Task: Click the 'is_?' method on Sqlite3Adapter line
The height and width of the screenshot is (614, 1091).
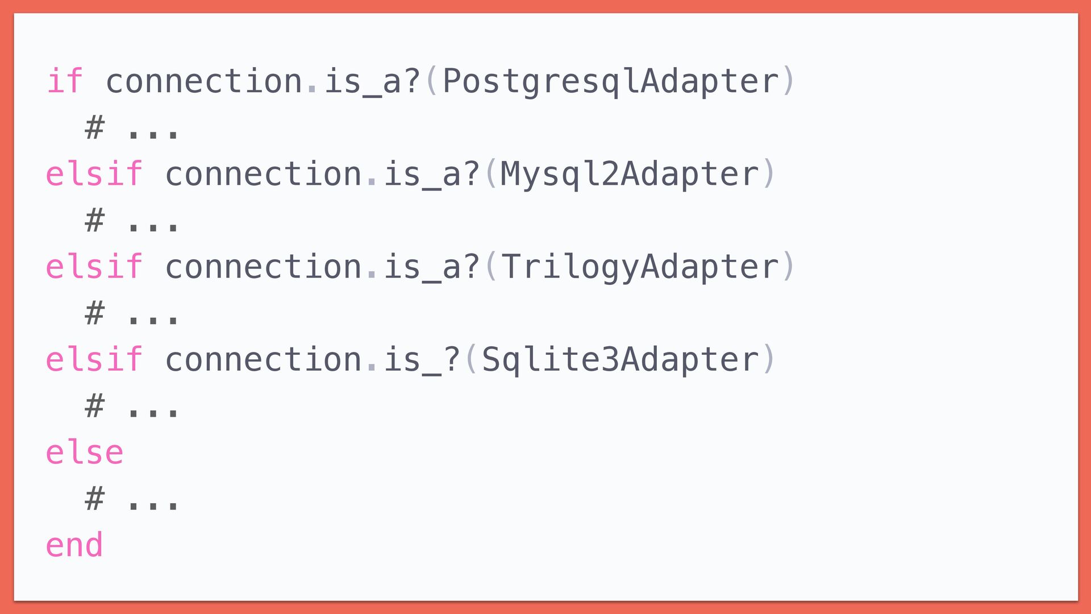Action: [x=422, y=360]
